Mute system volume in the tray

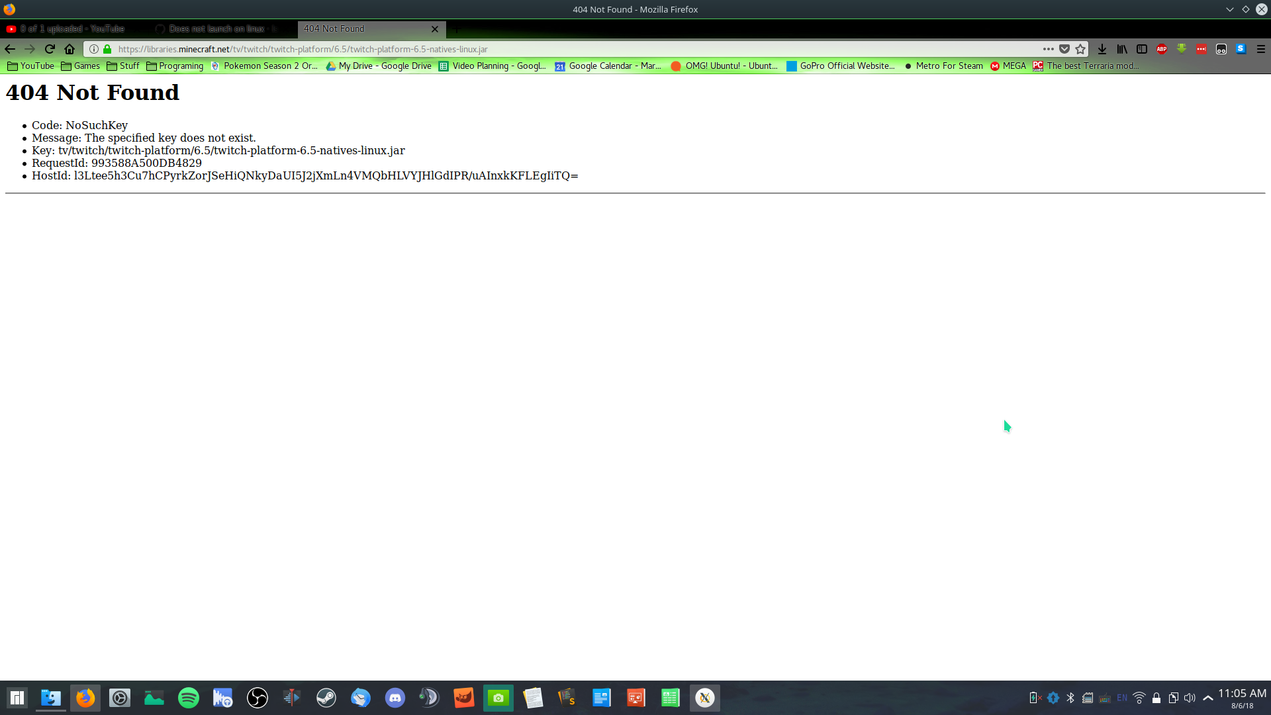pos(1190,697)
